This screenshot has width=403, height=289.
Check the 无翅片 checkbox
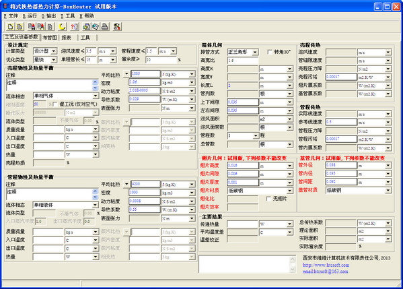(x=268, y=199)
